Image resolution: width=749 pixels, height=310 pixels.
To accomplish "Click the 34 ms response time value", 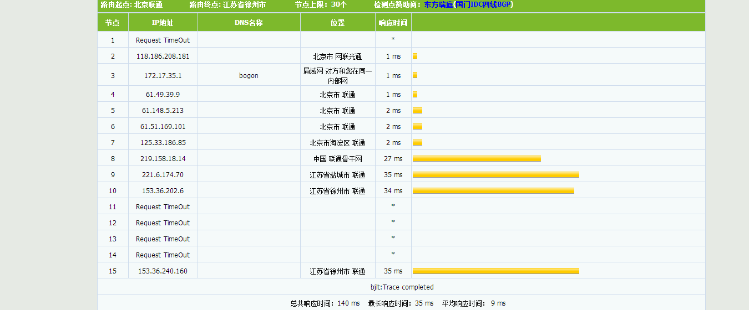I will point(393,191).
